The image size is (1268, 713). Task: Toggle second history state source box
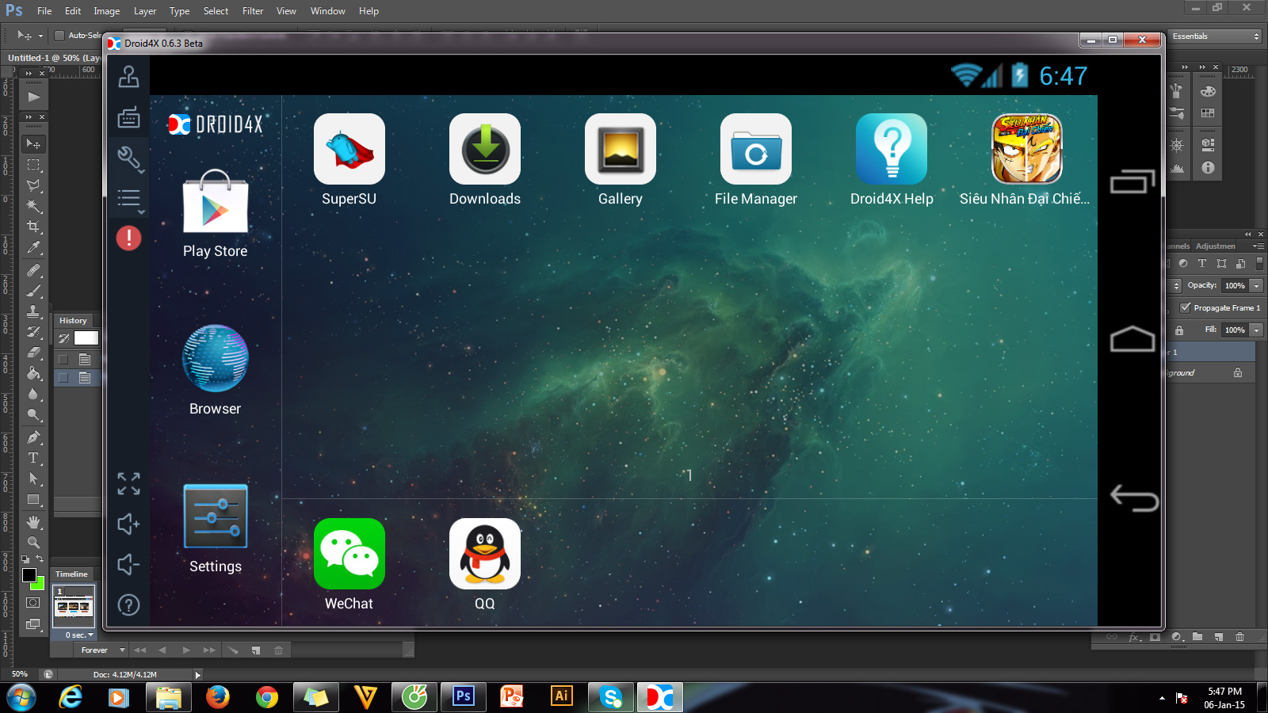click(63, 378)
